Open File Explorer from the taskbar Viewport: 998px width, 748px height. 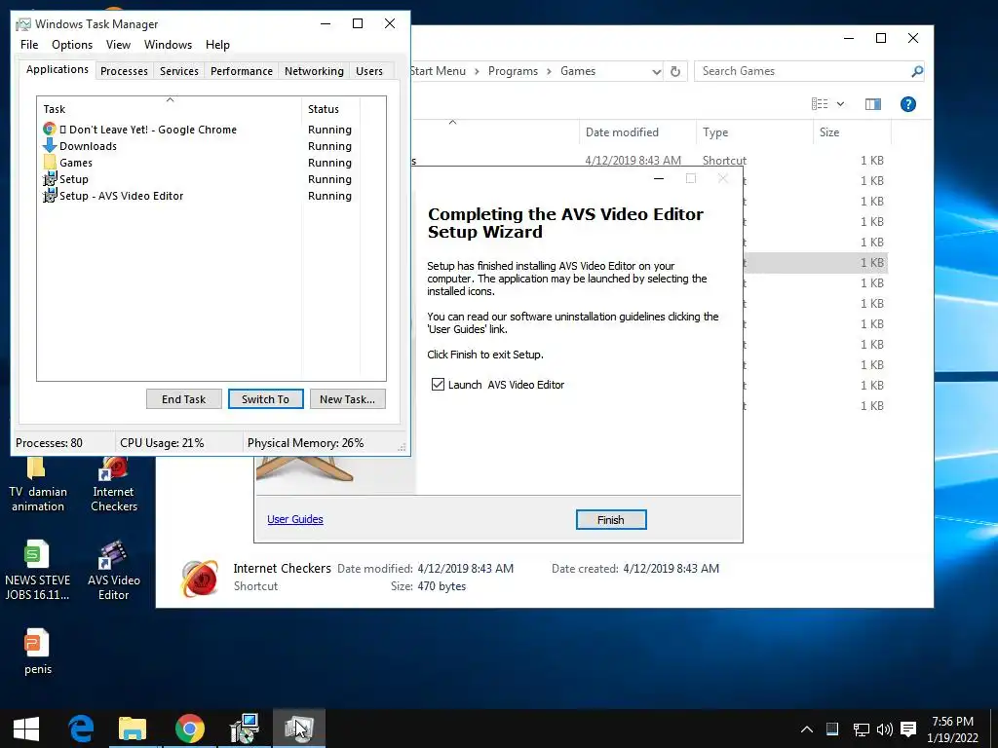tap(133, 729)
